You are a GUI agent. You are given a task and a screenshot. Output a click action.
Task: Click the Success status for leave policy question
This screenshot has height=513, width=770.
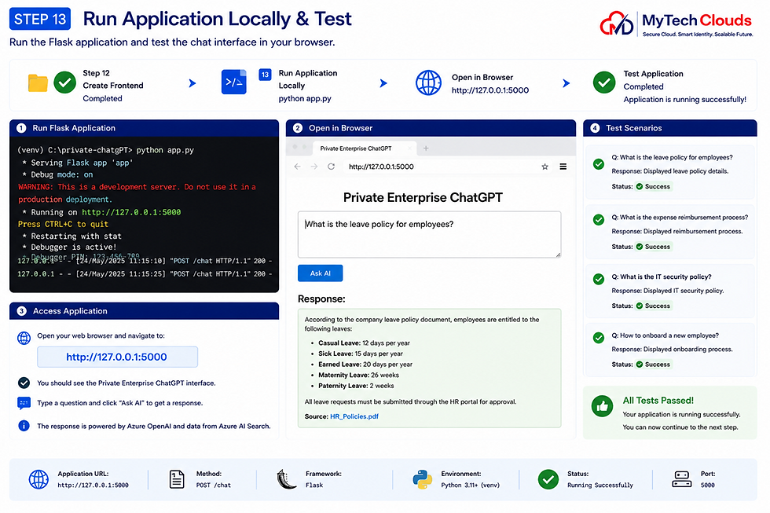click(x=653, y=186)
